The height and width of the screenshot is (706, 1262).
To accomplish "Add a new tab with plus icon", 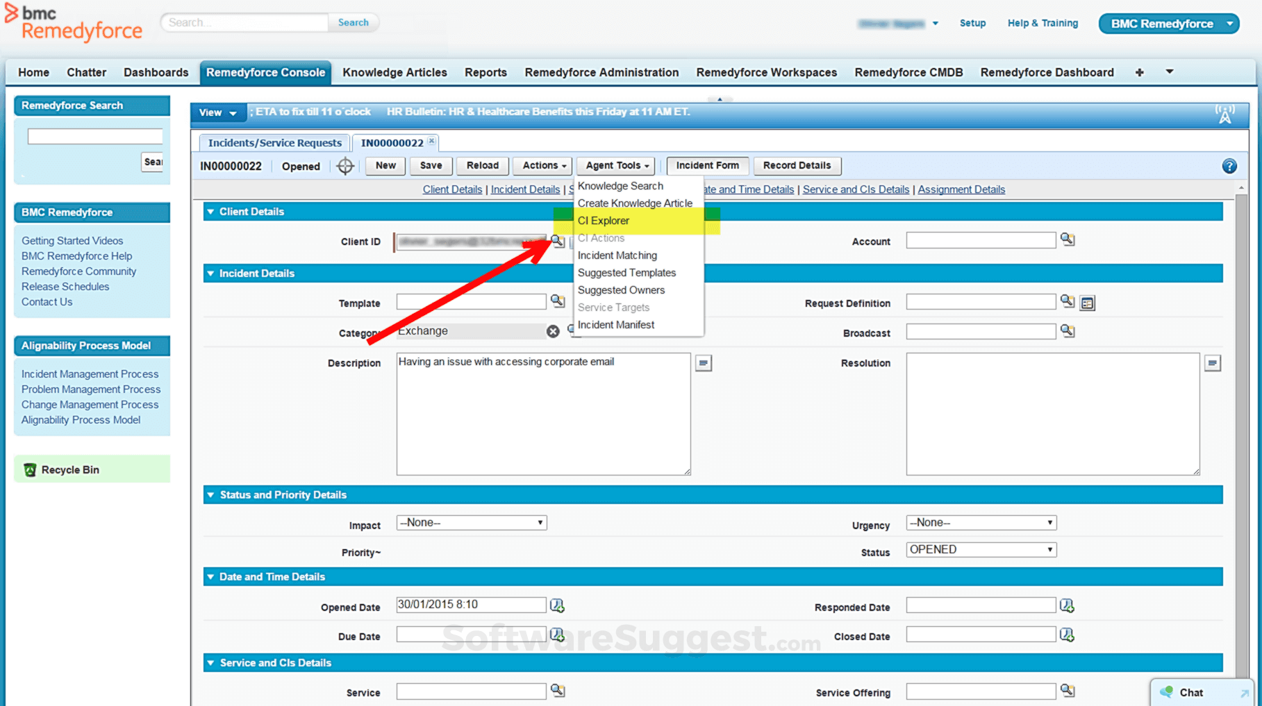I will point(1139,72).
